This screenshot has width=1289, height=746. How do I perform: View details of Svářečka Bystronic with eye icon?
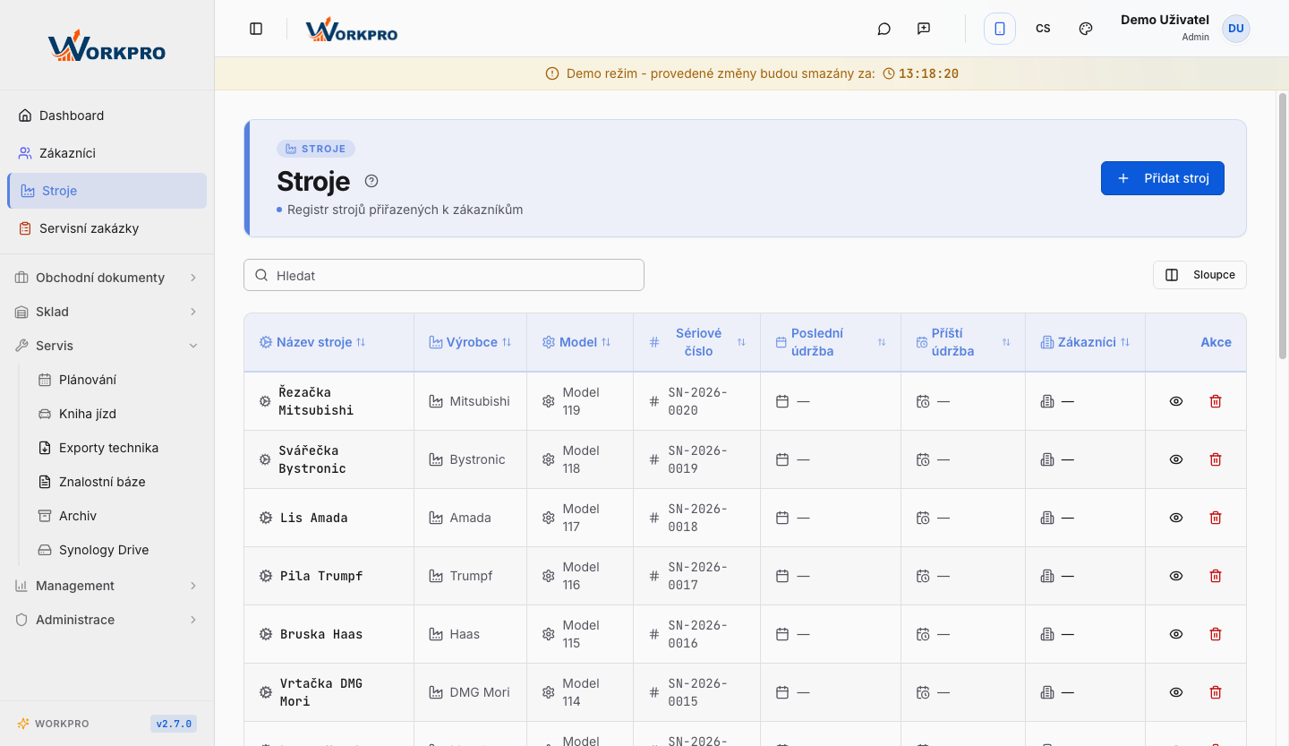click(x=1176, y=459)
